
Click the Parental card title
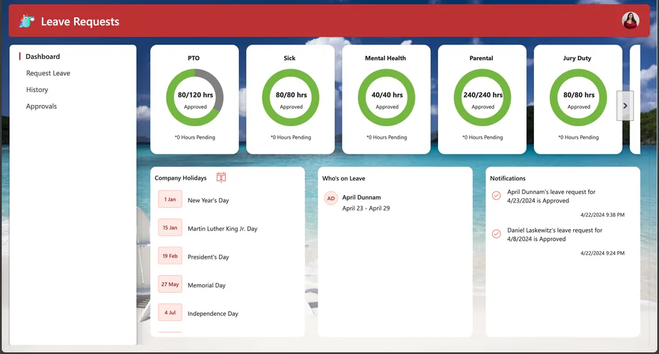click(481, 58)
